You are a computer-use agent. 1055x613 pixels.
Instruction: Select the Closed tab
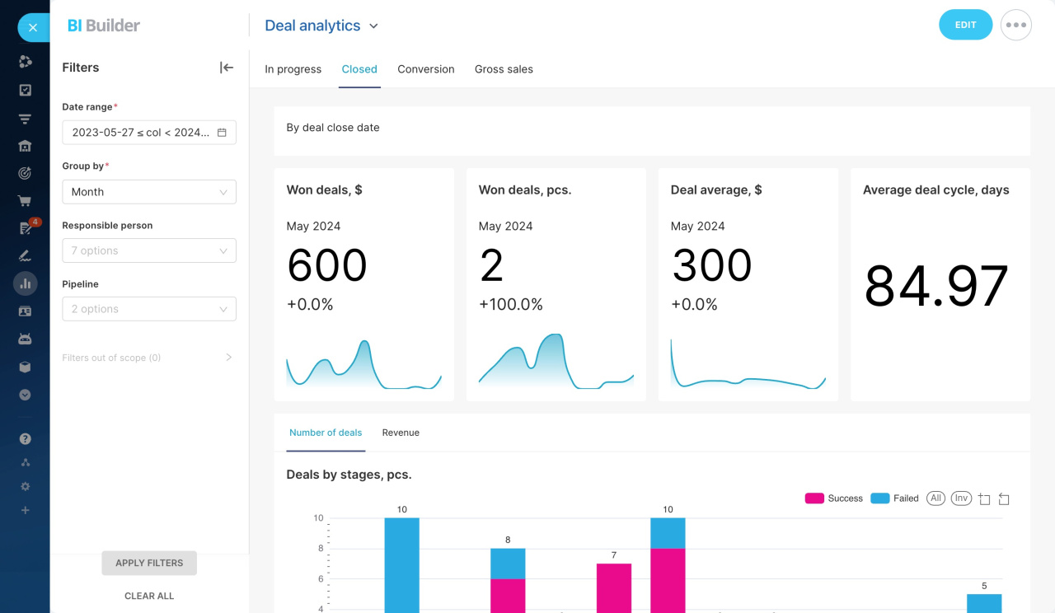(359, 69)
